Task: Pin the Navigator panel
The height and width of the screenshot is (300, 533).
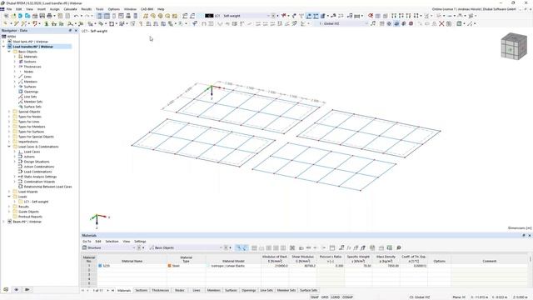Action: pyautogui.click(x=70, y=31)
